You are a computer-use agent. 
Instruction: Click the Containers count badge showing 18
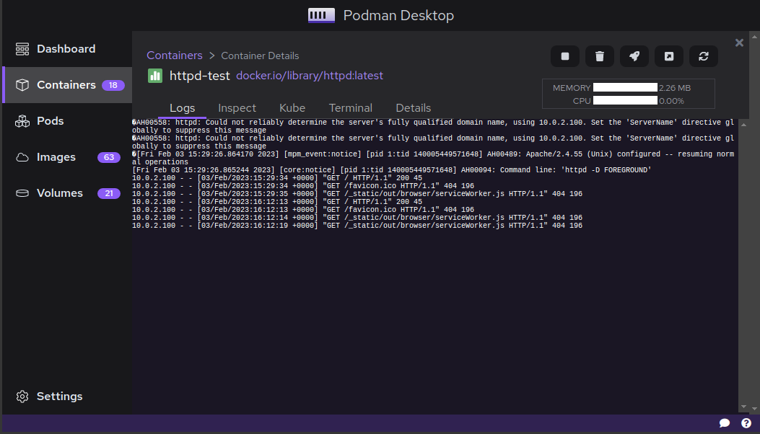pyautogui.click(x=113, y=84)
